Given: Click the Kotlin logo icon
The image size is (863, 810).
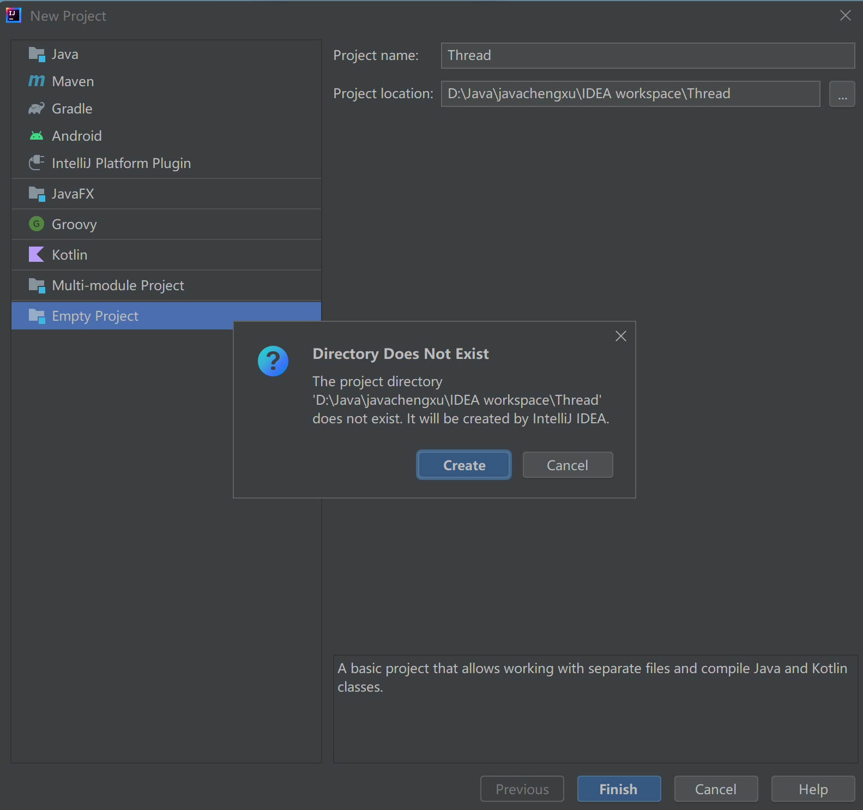Looking at the screenshot, I should click(37, 254).
